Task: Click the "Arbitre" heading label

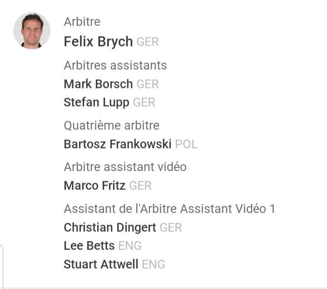Action: [x=82, y=21]
